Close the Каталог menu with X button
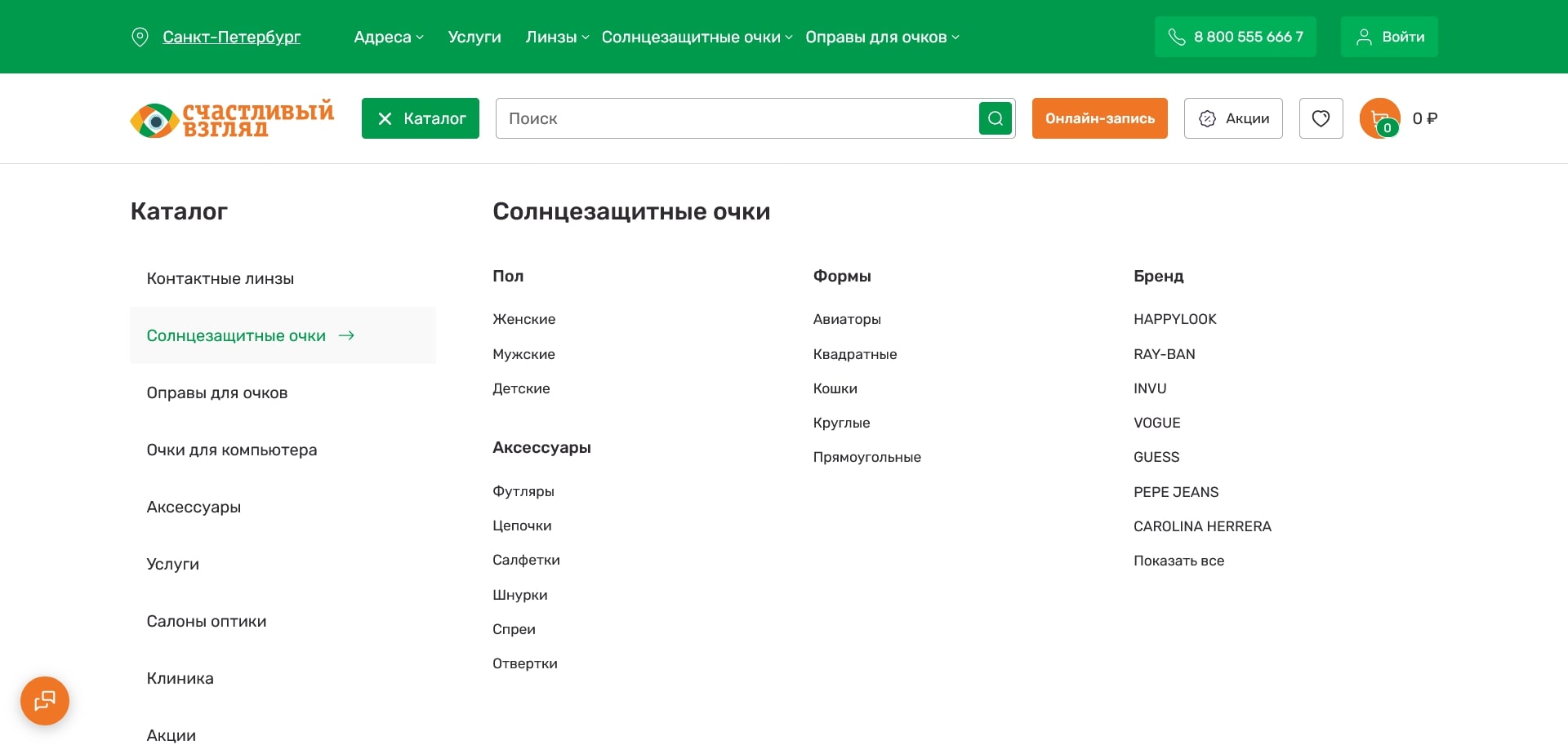This screenshot has height=745, width=1568. point(420,118)
